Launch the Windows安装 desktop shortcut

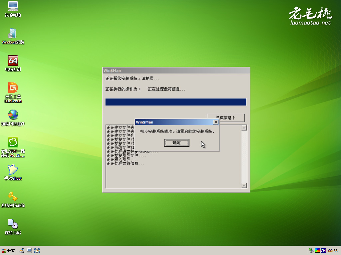point(13,37)
